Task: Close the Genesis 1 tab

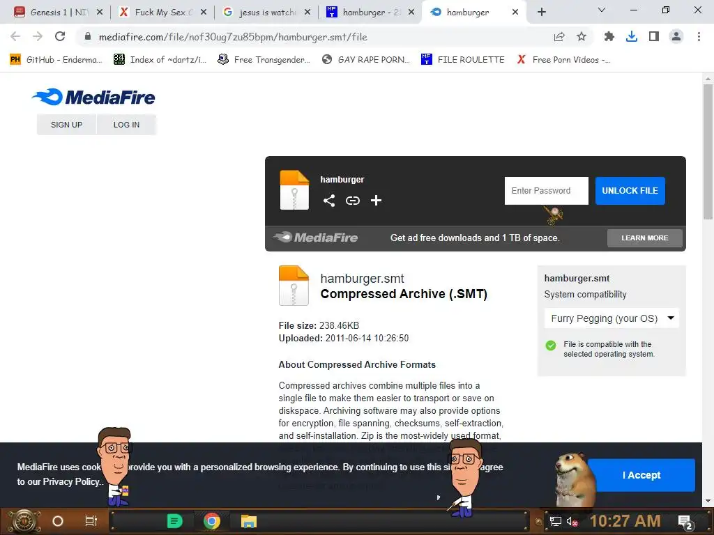Action: pos(100,12)
